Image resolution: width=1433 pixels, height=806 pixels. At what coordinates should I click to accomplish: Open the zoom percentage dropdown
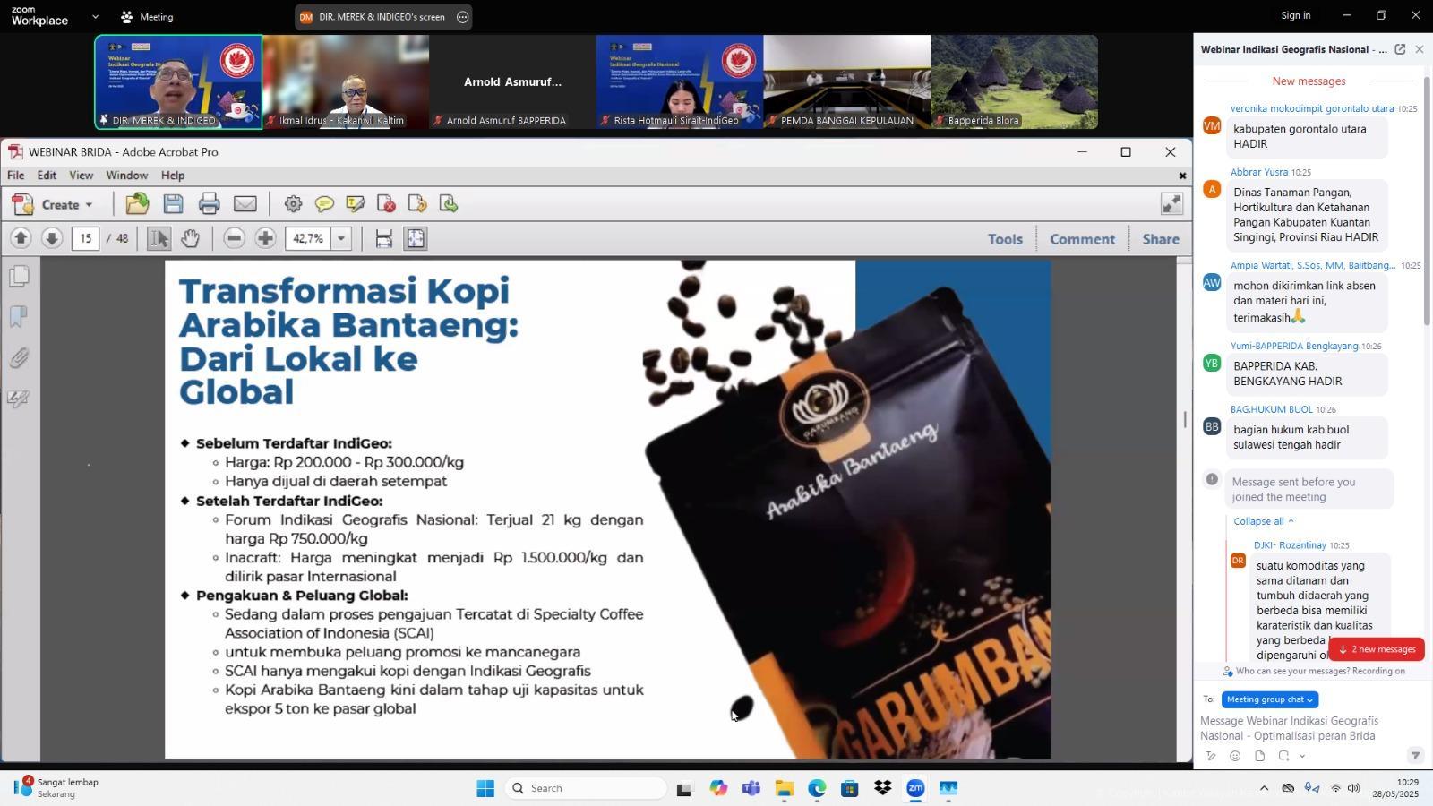click(x=341, y=238)
